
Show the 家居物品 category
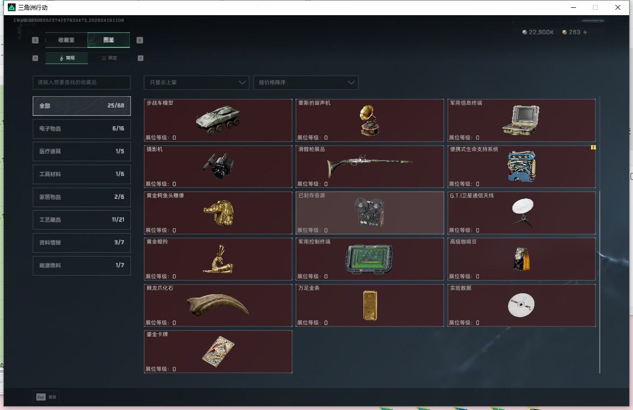[x=82, y=197]
